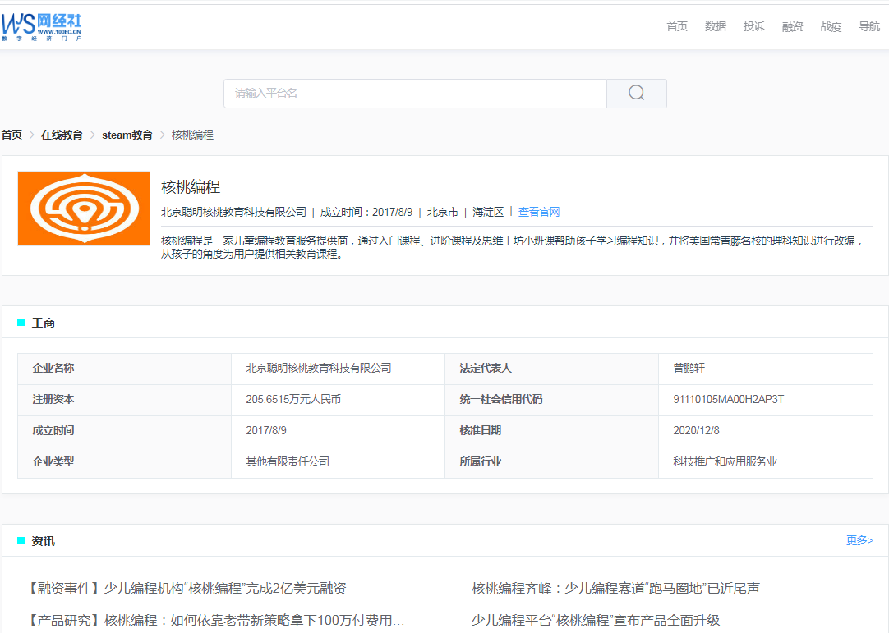Click the orange 核桃编程 company logo
The width and height of the screenshot is (889, 633).
(84, 209)
